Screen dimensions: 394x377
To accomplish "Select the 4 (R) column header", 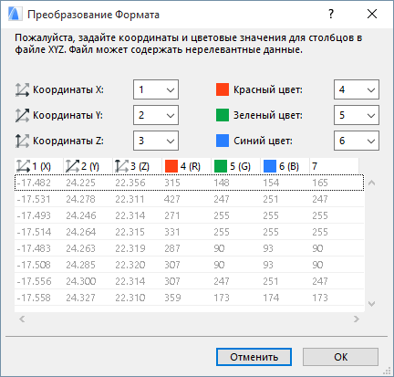I will click(x=187, y=166).
